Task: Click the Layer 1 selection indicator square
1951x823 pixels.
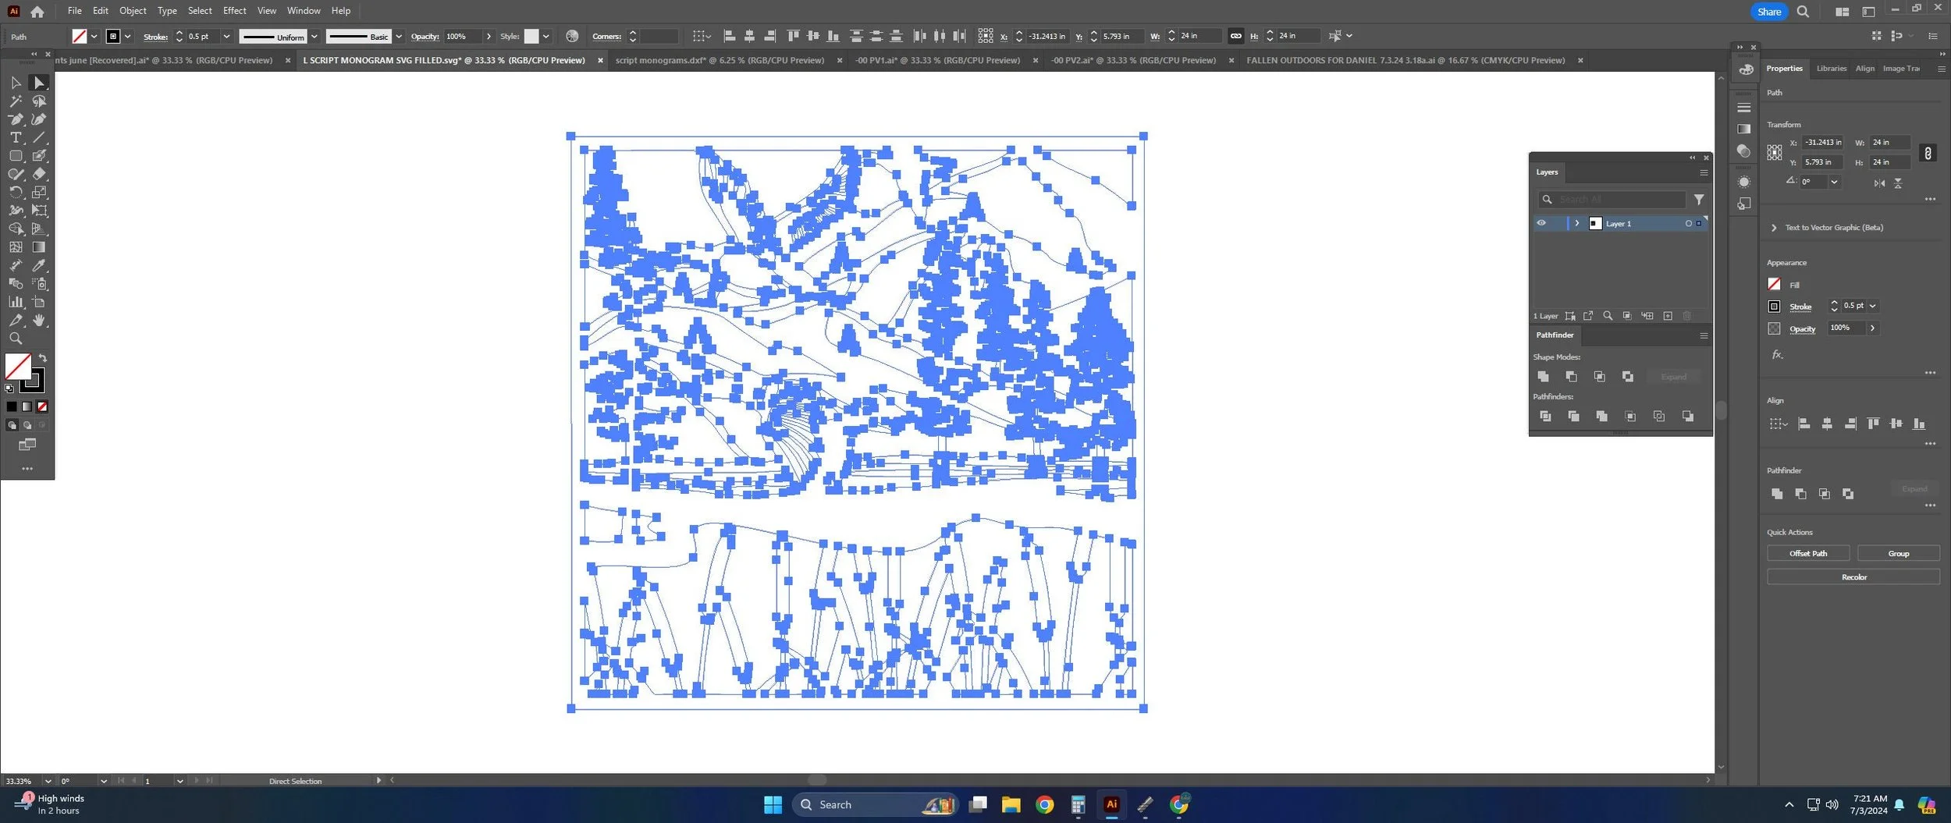Action: click(x=1699, y=224)
